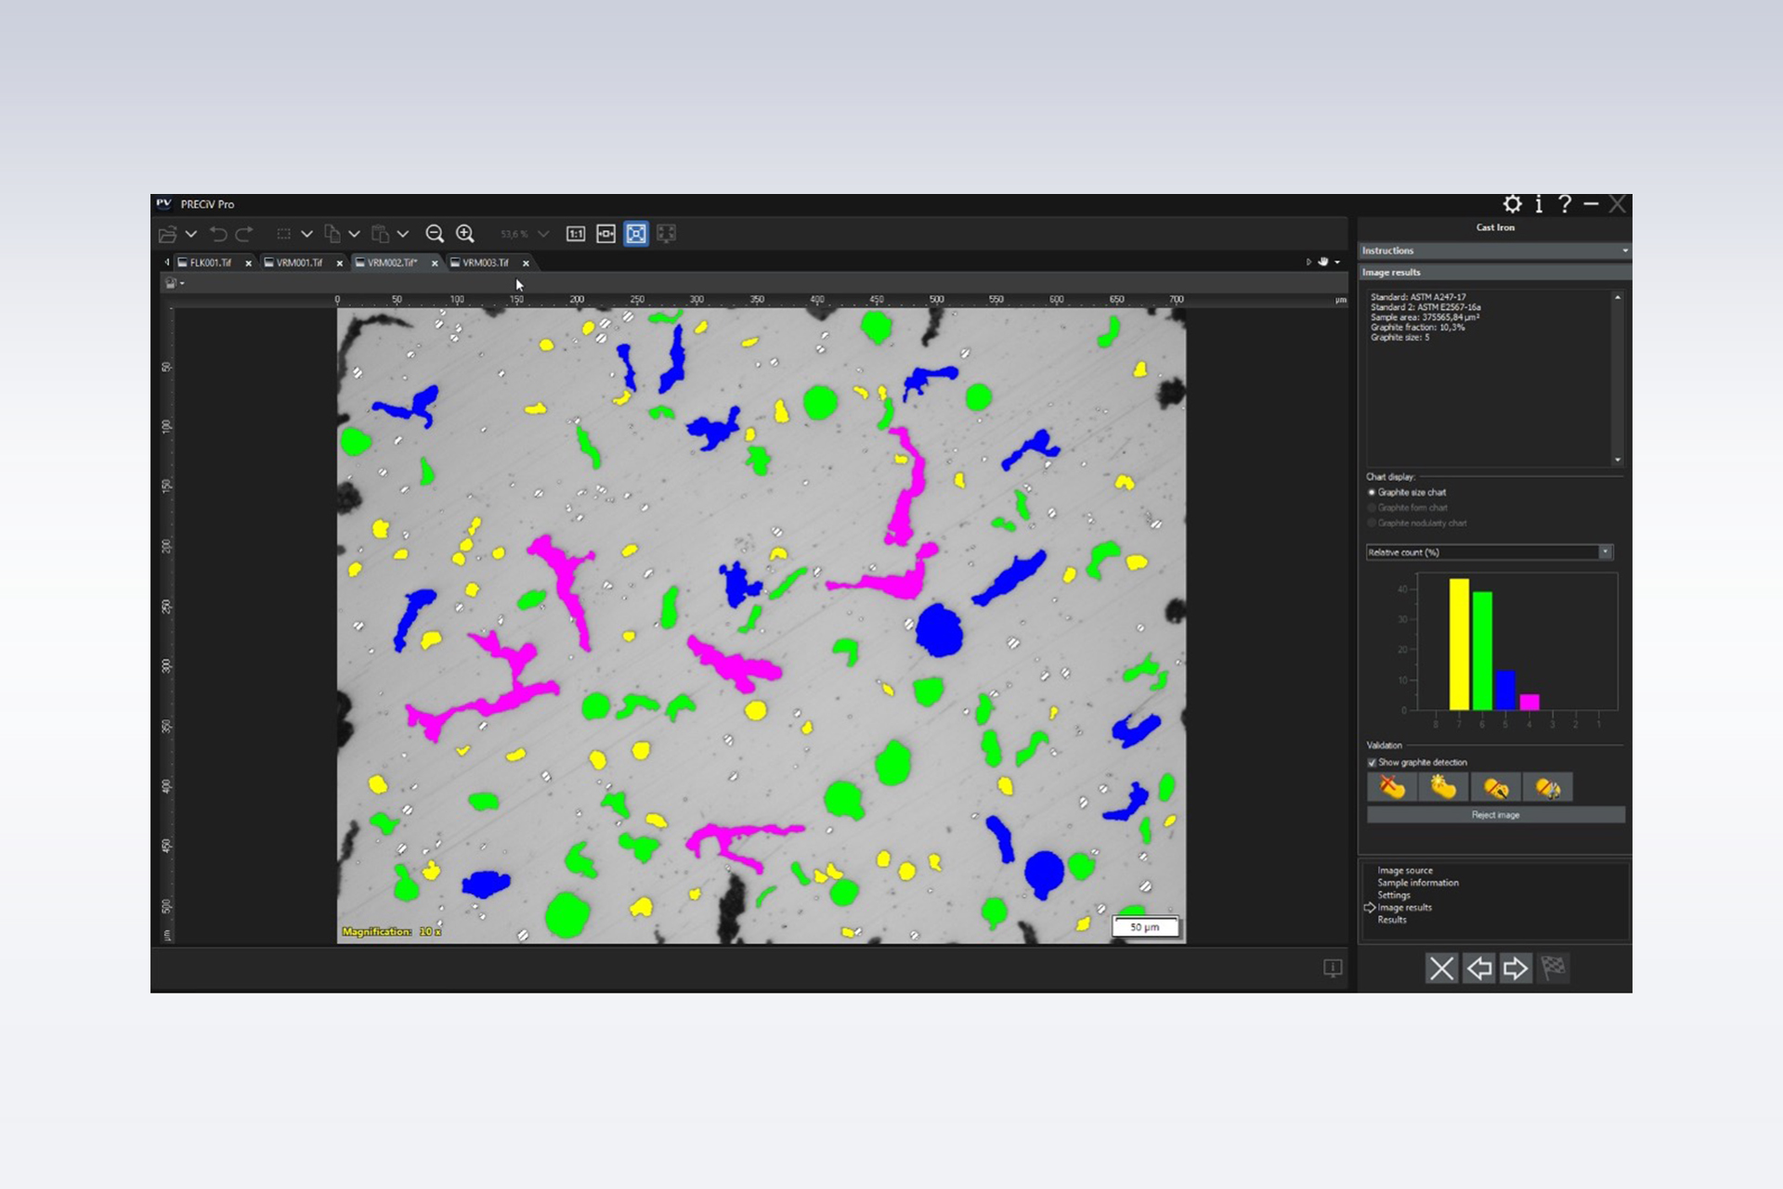The width and height of the screenshot is (1783, 1189).
Task: Go to next step with right arrow
Action: tap(1516, 968)
